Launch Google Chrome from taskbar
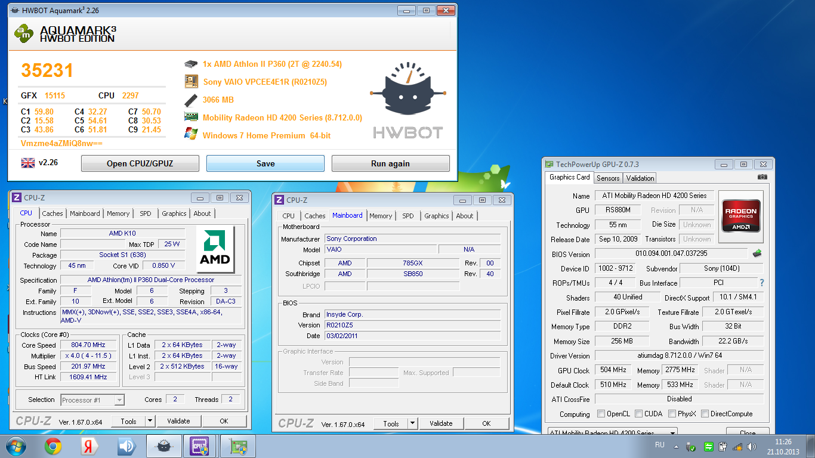 [53, 446]
